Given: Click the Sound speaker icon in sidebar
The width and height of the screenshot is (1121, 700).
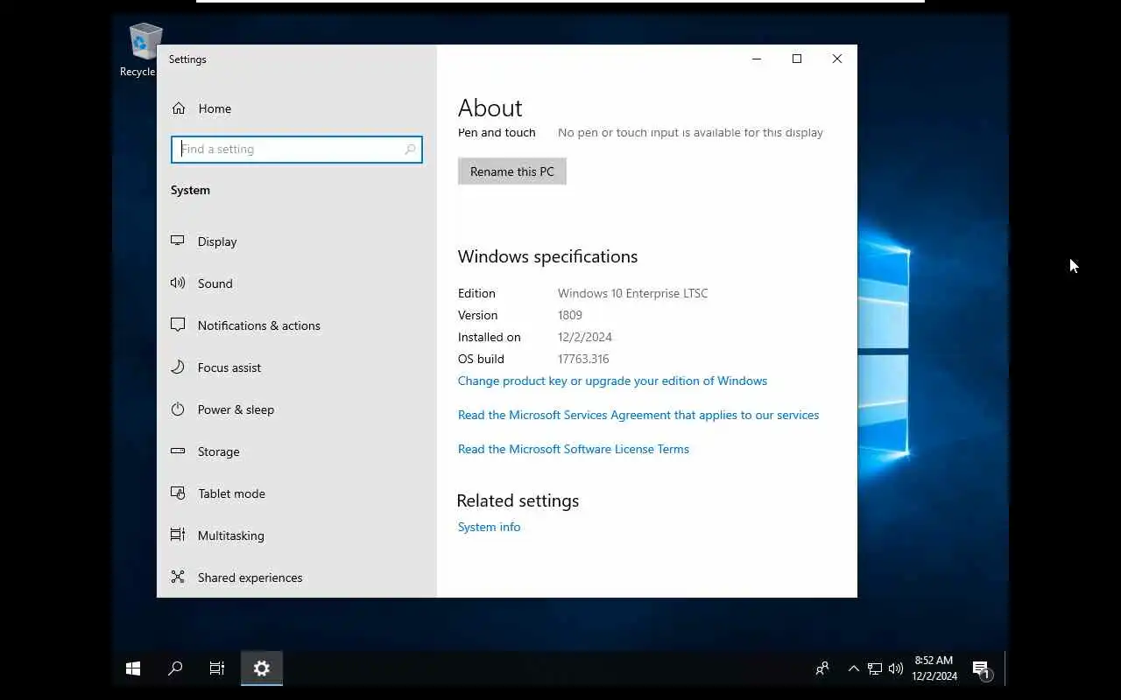Looking at the screenshot, I should (x=178, y=283).
